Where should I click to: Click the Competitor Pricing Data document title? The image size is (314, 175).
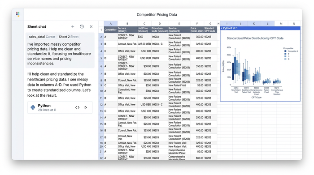click(x=157, y=15)
